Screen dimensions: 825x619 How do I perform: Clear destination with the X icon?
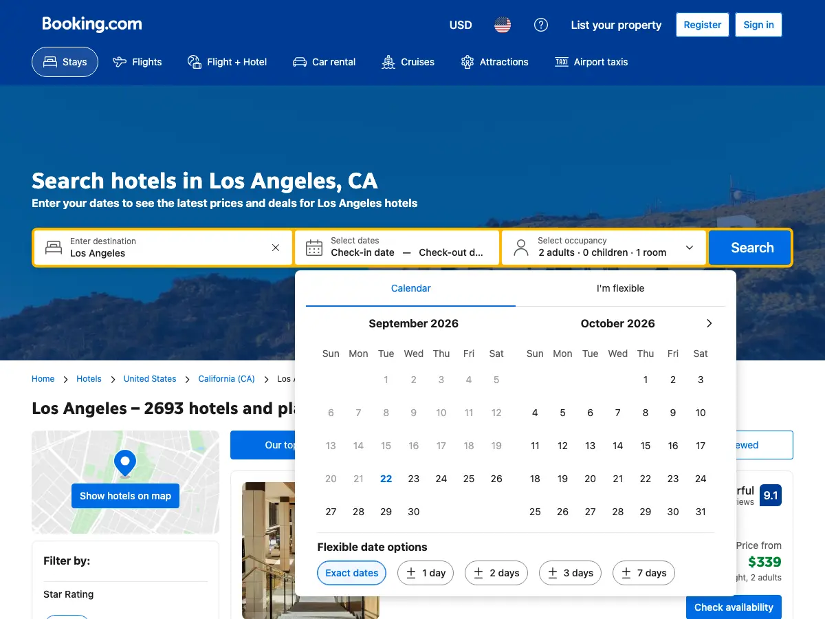point(276,248)
